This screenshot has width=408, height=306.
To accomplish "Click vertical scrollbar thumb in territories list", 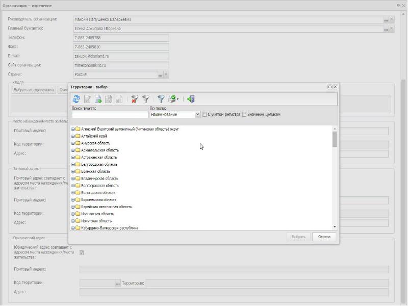I will tap(335, 139).
